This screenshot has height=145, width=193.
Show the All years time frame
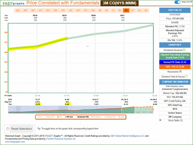pyautogui.click(x=146, y=10)
